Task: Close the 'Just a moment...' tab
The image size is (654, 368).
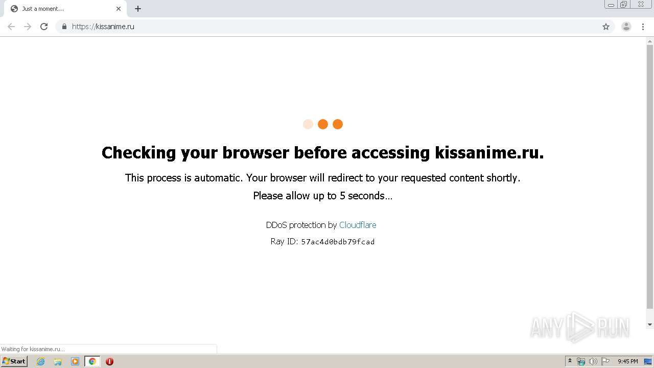Action: click(119, 9)
